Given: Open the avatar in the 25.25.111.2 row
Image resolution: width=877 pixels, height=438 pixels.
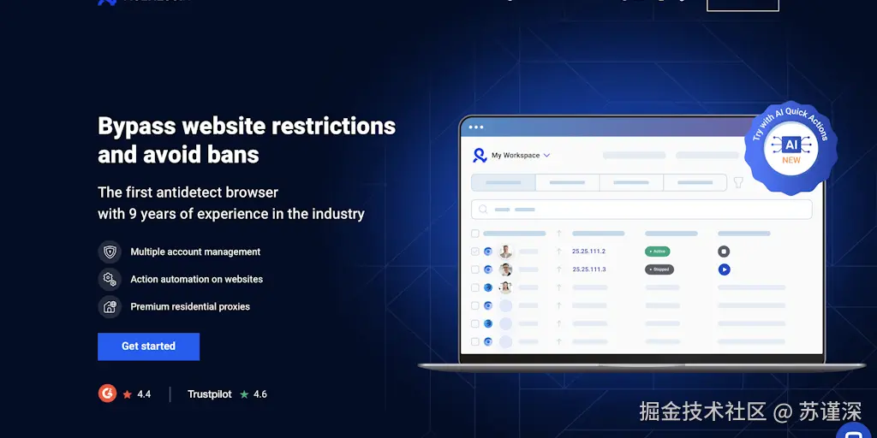Looking at the screenshot, I should [505, 252].
